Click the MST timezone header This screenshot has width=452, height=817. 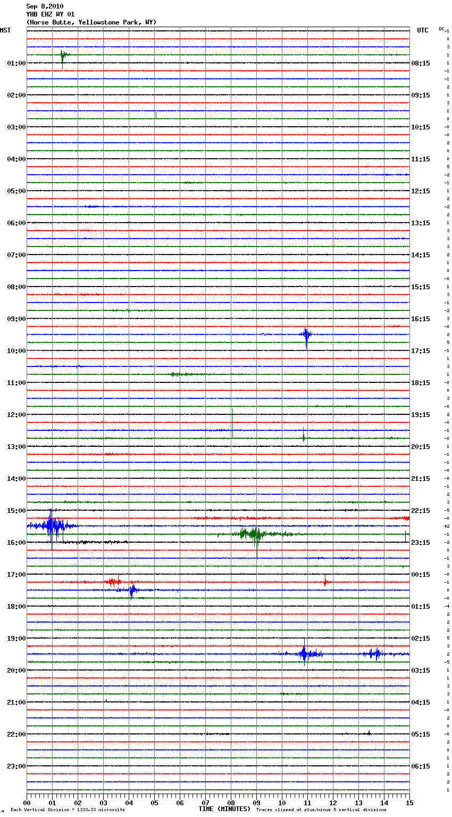[5, 30]
